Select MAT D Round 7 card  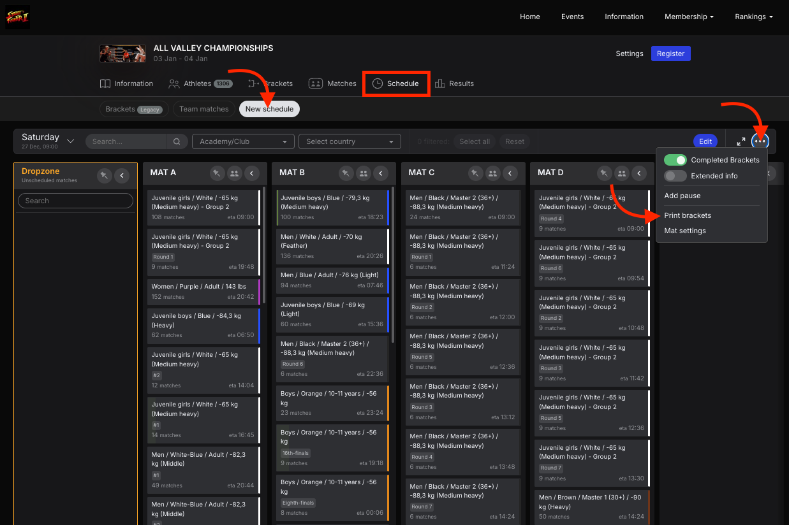coord(592,462)
